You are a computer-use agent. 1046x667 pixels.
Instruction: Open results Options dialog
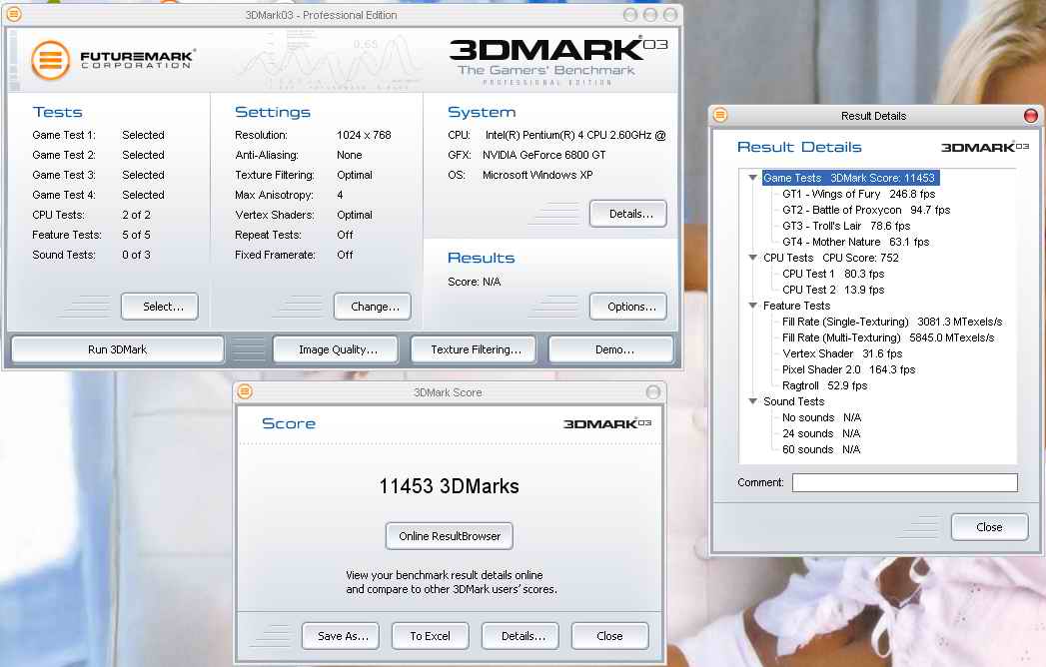627,307
